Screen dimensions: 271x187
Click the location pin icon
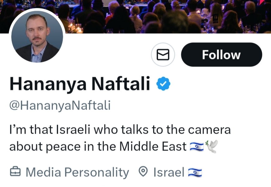(x=143, y=172)
